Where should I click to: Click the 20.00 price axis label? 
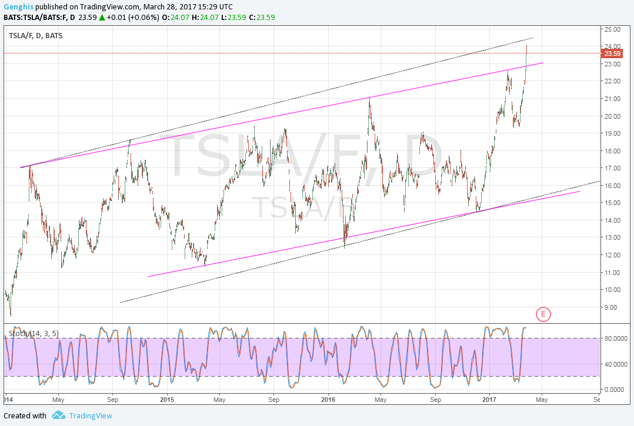613,116
